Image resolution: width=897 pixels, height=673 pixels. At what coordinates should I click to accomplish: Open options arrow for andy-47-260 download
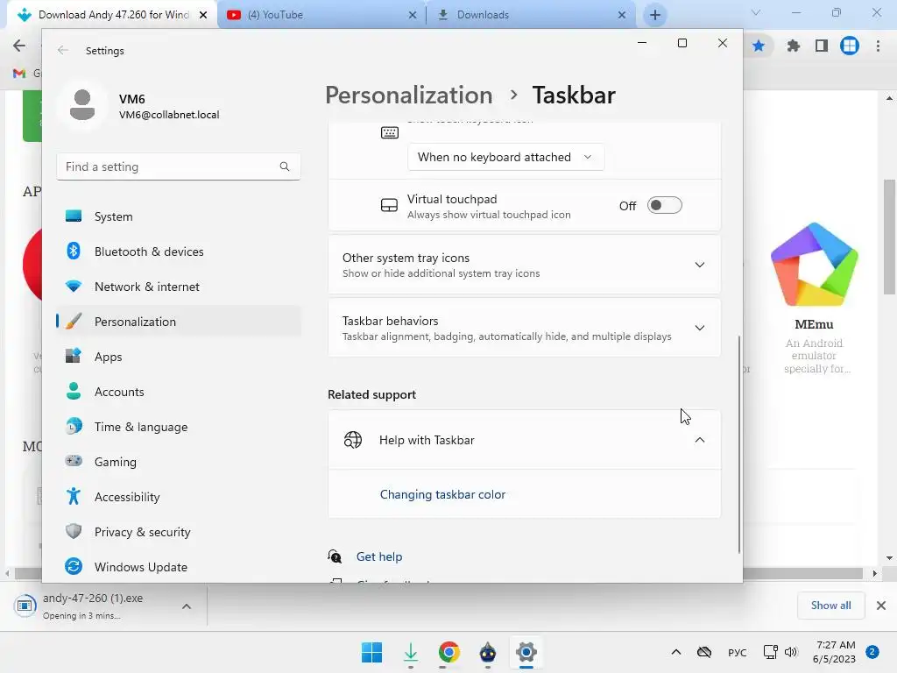(187, 606)
